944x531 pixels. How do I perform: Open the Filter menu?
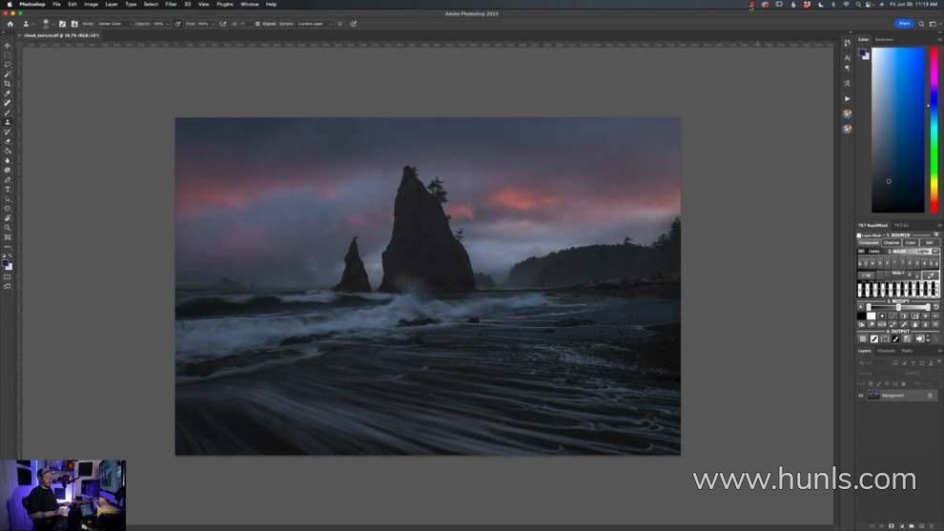(x=171, y=4)
